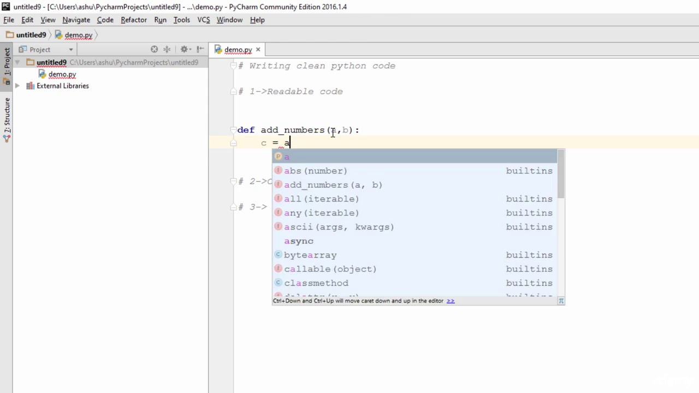
Task: Open the Refactor menu
Action: 134,20
